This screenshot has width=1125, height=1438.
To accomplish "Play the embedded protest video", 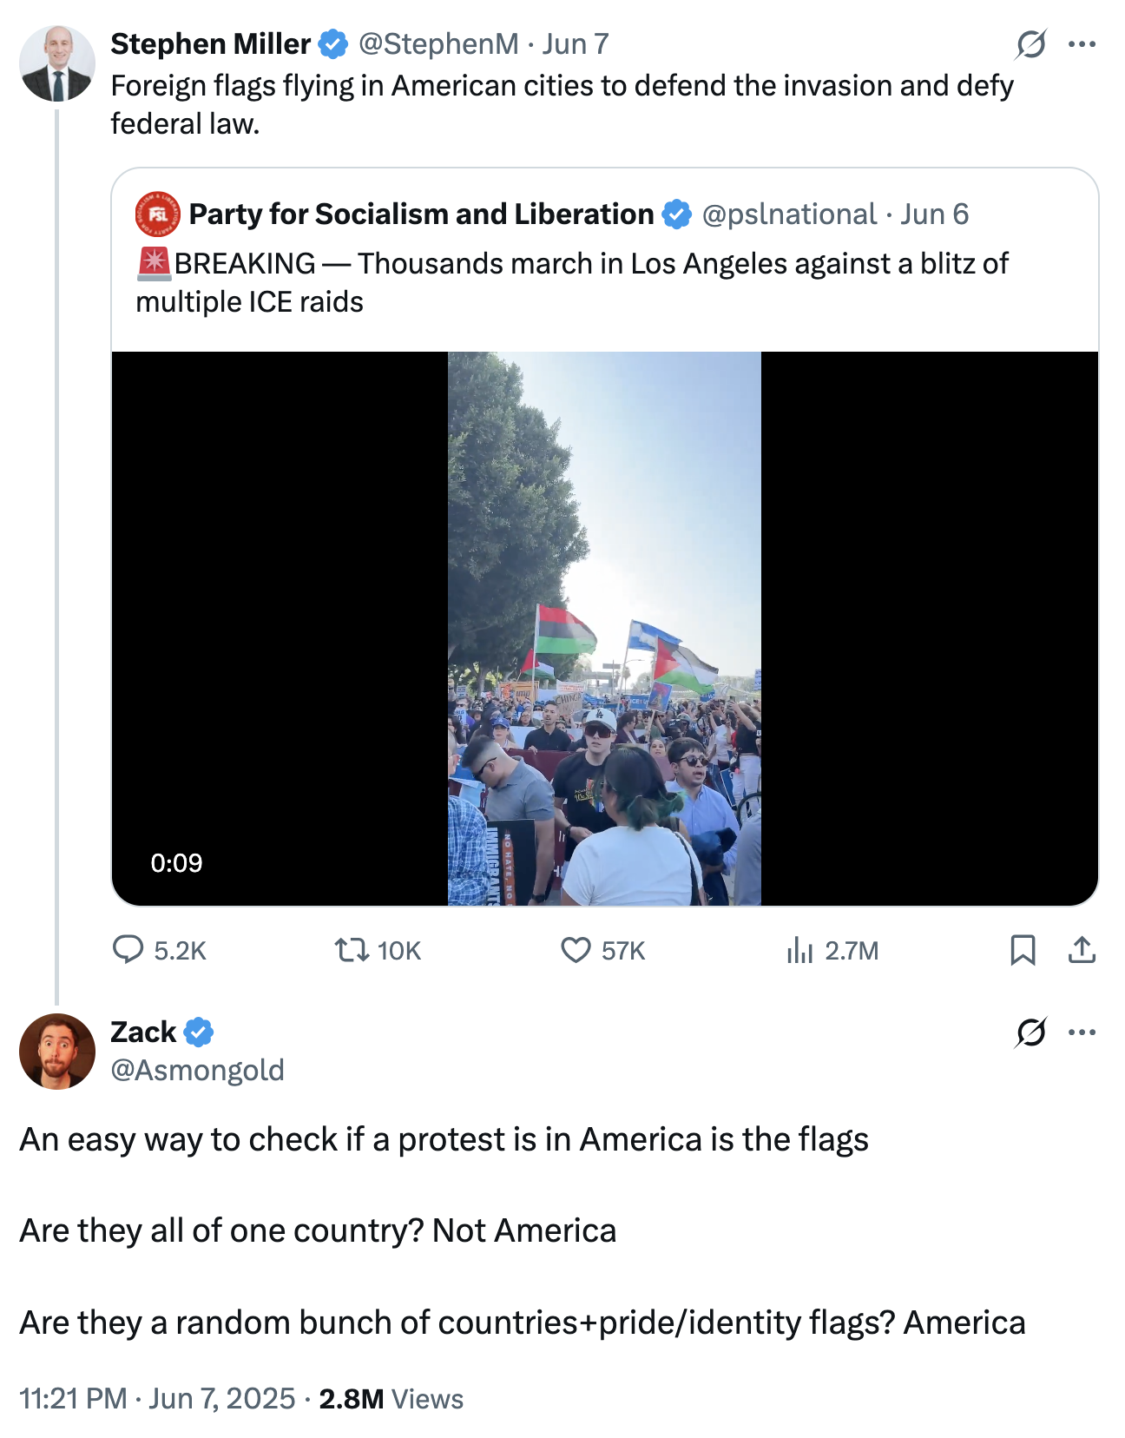I will [x=605, y=623].
